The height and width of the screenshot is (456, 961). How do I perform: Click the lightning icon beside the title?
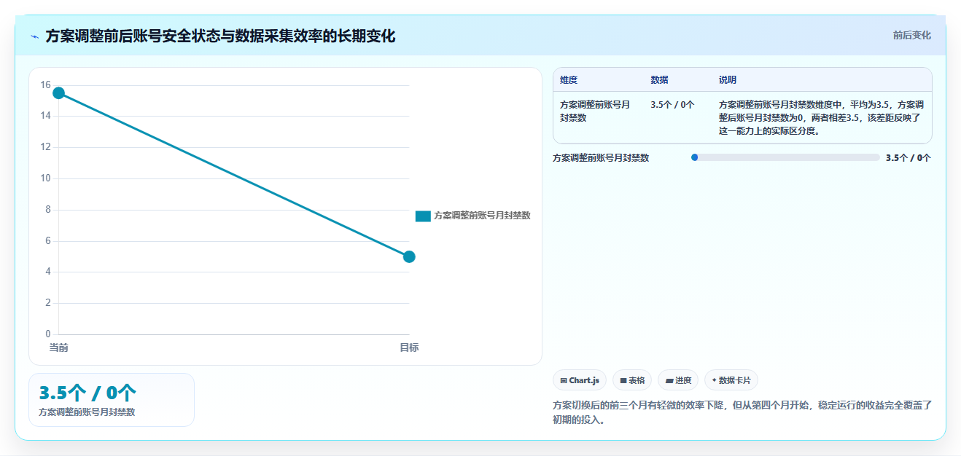(34, 36)
